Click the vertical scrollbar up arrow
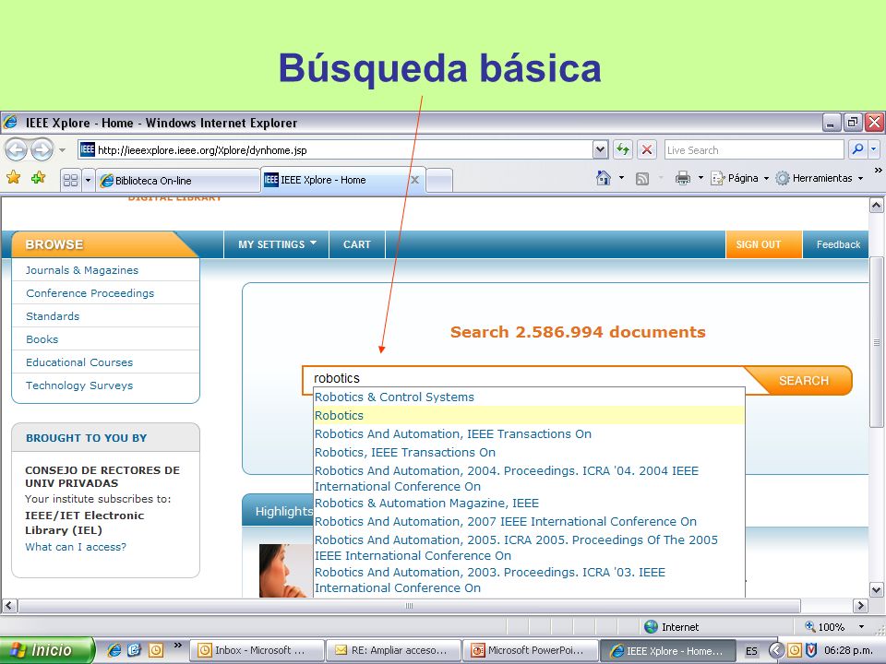 point(876,205)
